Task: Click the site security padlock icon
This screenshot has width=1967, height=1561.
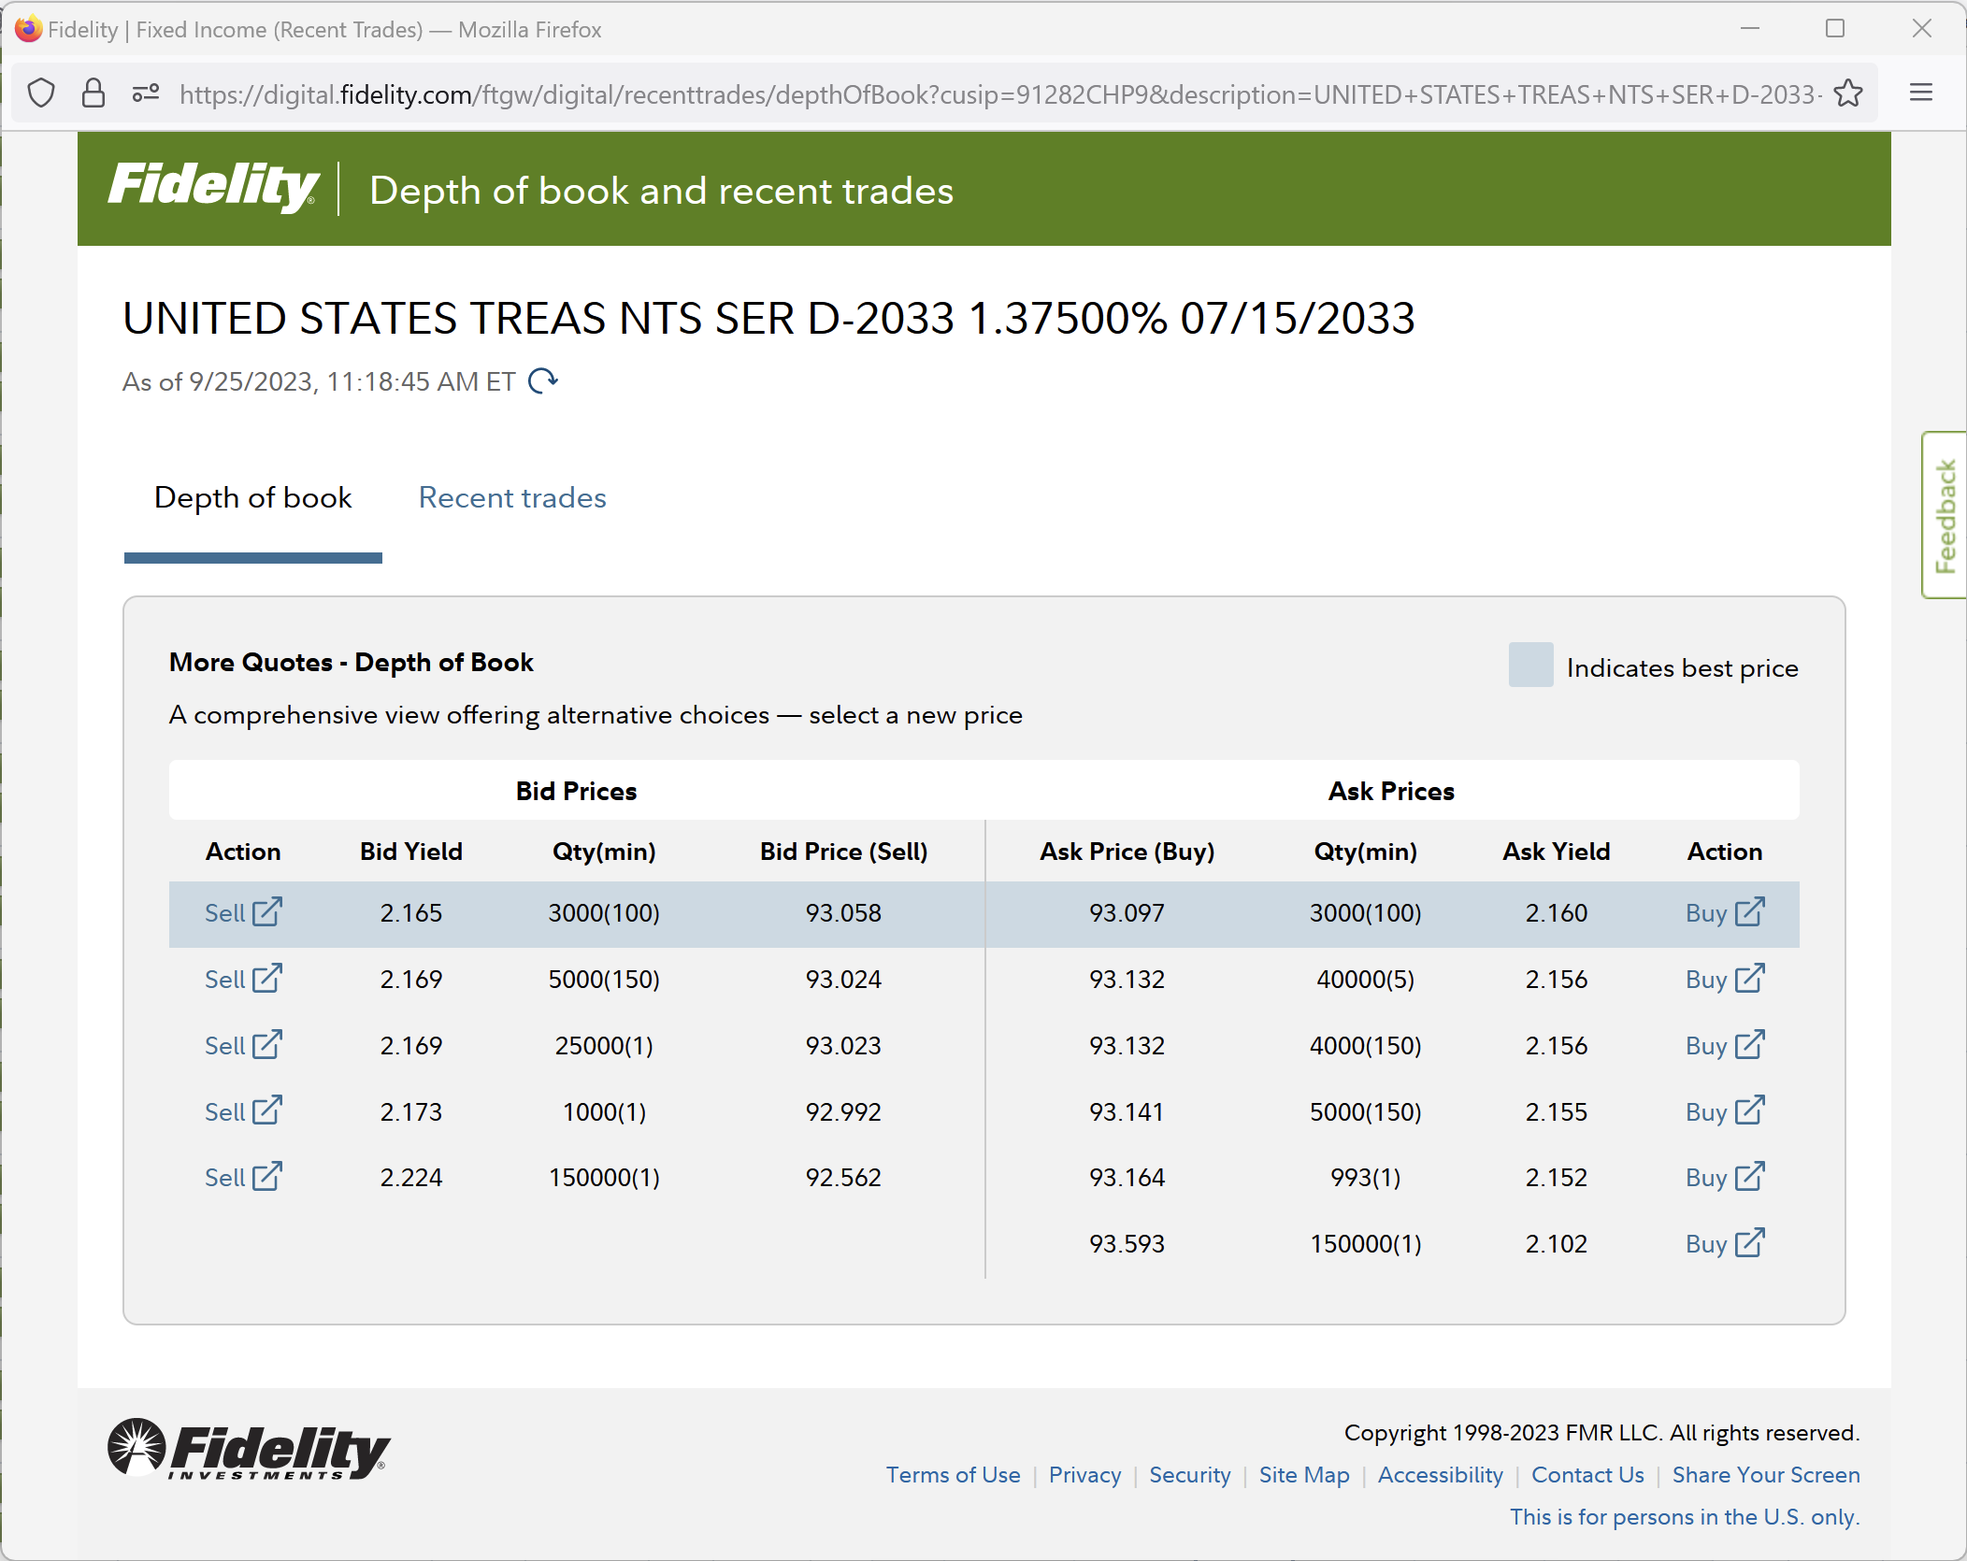Action: pyautogui.click(x=93, y=93)
